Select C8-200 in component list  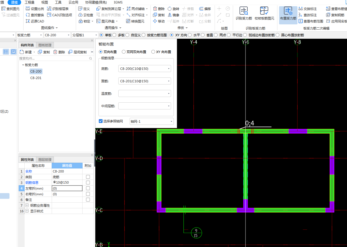[x=36, y=71]
